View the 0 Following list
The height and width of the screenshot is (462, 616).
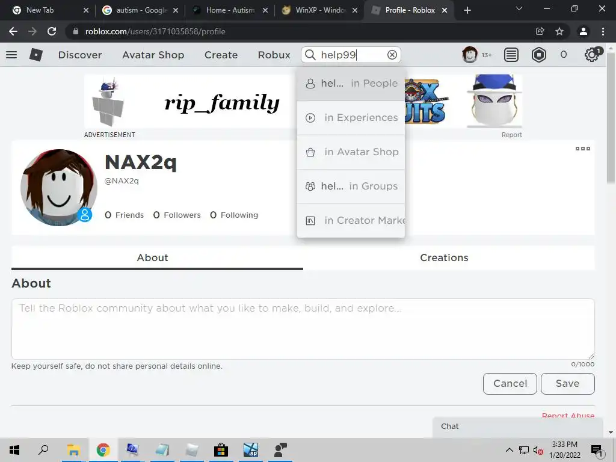(234, 215)
